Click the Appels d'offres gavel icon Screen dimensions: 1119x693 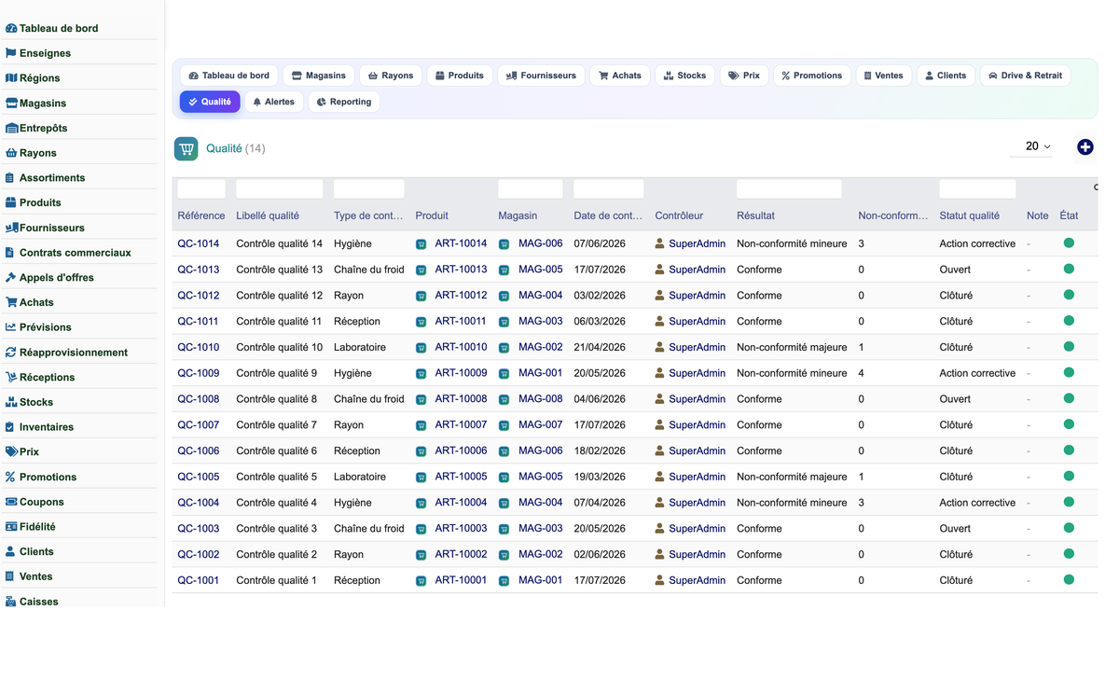[x=11, y=278]
